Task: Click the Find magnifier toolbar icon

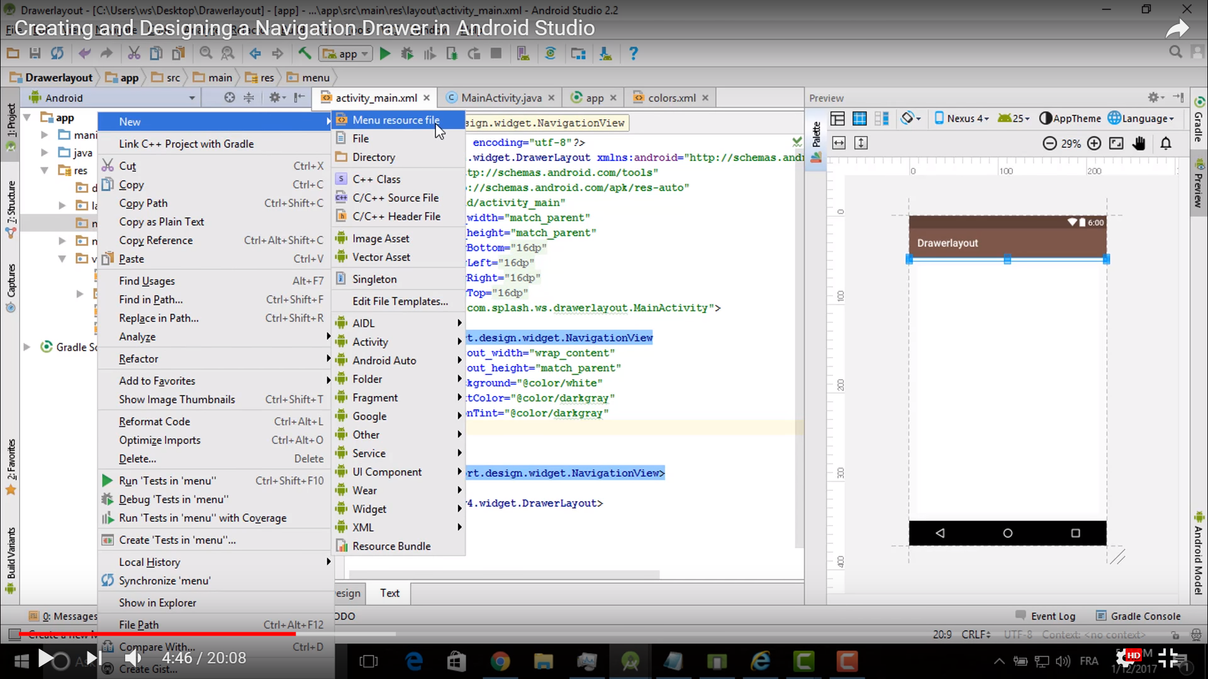Action: coord(206,54)
